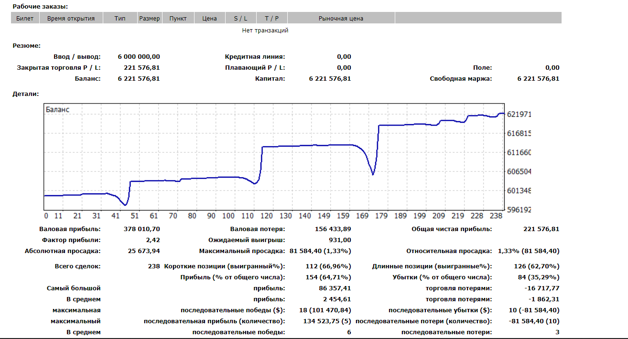Image resolution: width=628 pixels, height=339 pixels.
Task: Click the Детали heading
Action: coord(26,95)
